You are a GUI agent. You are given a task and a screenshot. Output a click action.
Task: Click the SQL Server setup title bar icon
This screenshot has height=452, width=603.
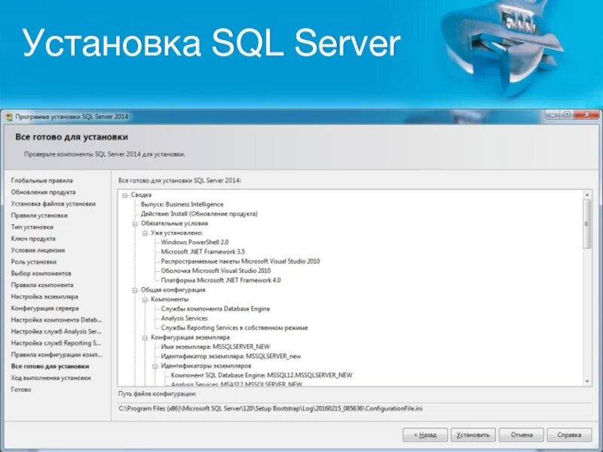pyautogui.click(x=9, y=117)
